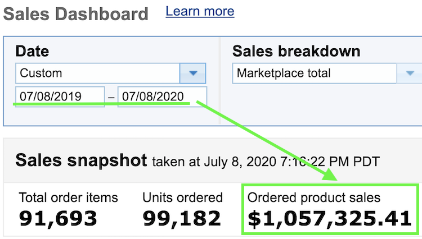Select the $1,057,325.41 sales value
The image size is (422, 239).
pyautogui.click(x=330, y=219)
